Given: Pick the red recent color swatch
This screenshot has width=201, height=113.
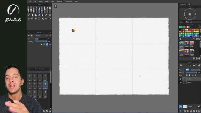Looking at the screenshot, I should tap(186, 27).
